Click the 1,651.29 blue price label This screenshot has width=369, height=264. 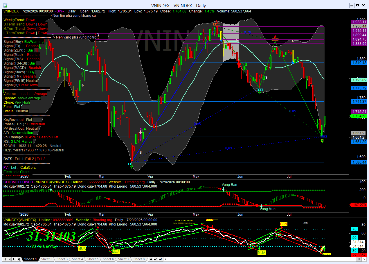pos(359,142)
